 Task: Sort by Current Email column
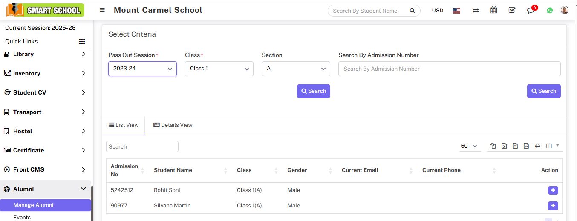377,170
